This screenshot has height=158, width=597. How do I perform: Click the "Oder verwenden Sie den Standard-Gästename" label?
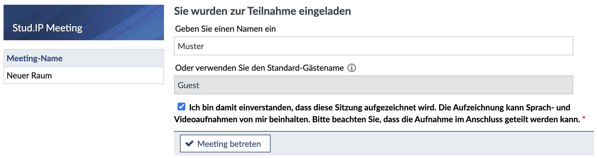[259, 68]
